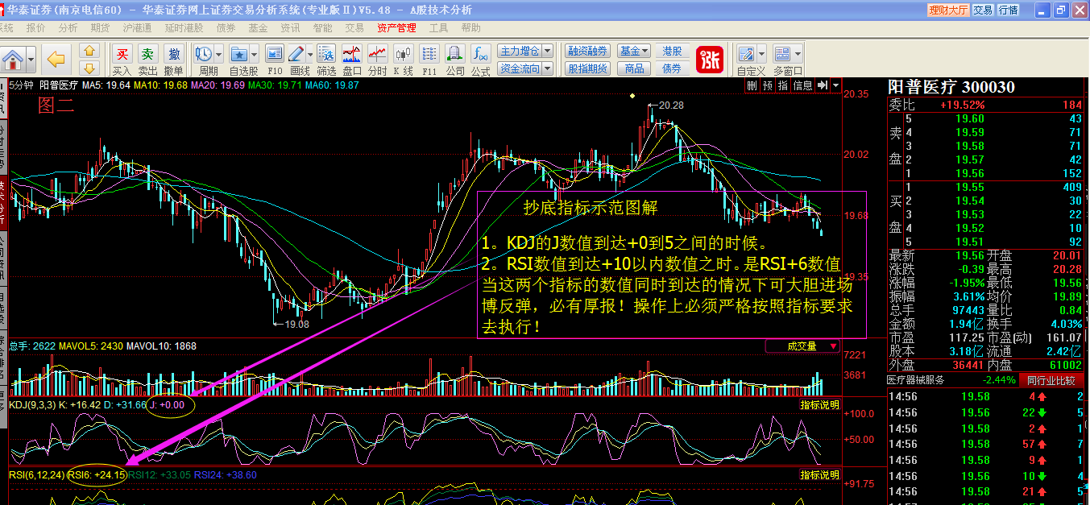The height and width of the screenshot is (505, 1090).
Task: Click the 自定义 customize icon
Action: pos(747,54)
